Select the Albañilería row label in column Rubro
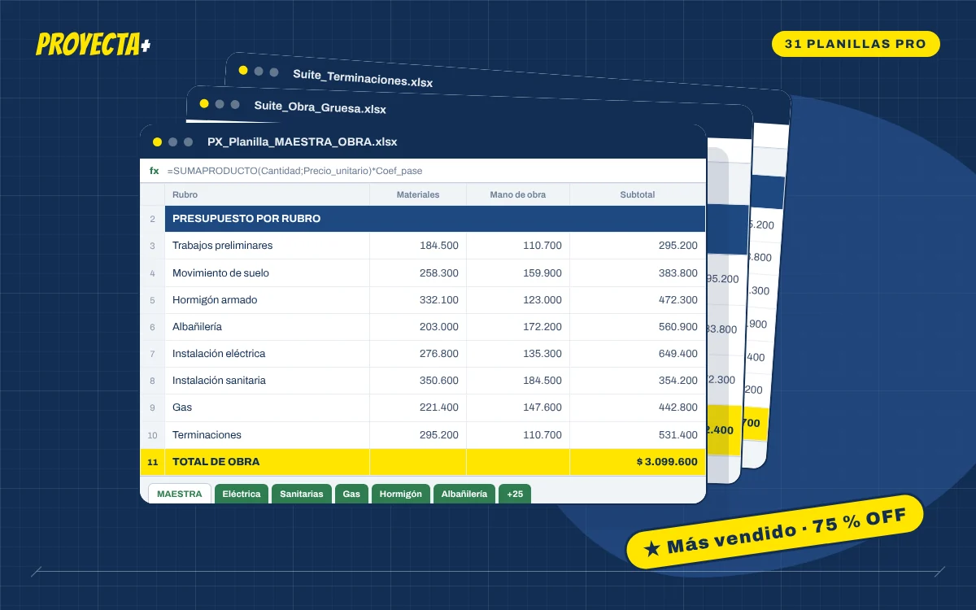The width and height of the screenshot is (976, 610). click(197, 326)
